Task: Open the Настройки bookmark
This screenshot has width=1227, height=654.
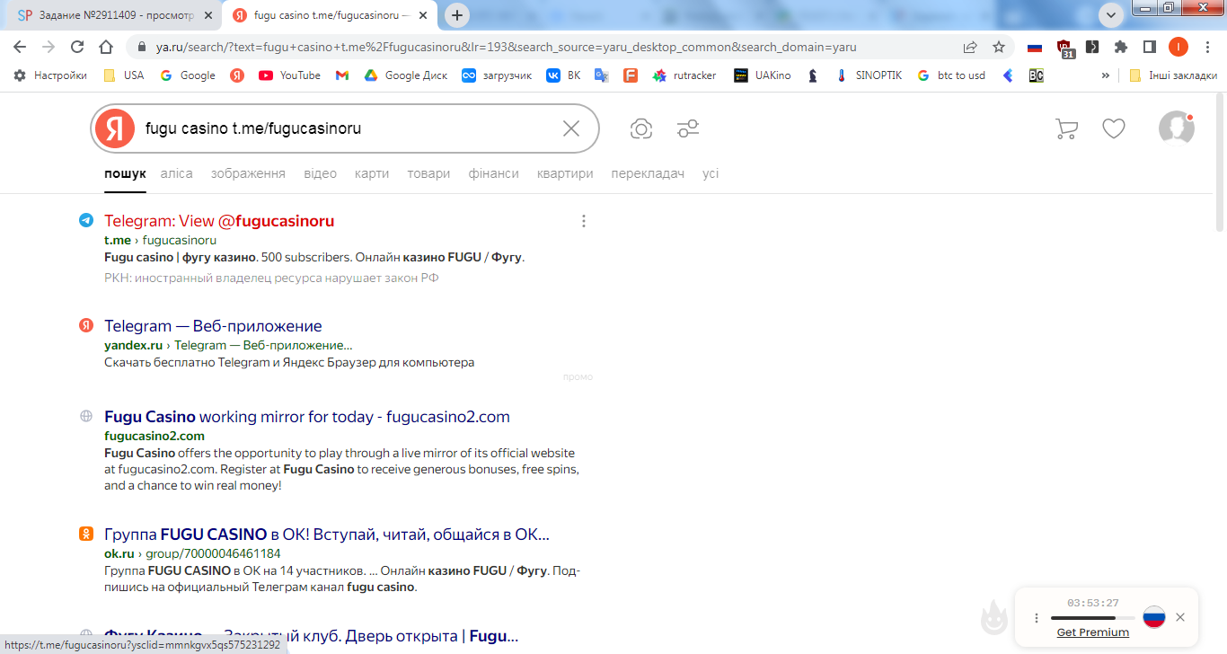Action: 50,75
